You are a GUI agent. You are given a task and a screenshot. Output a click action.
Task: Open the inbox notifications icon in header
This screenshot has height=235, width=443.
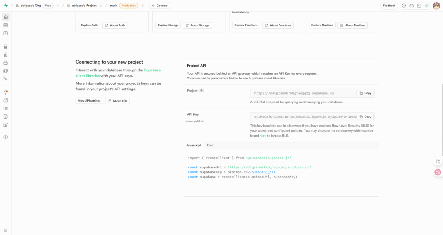[411, 6]
